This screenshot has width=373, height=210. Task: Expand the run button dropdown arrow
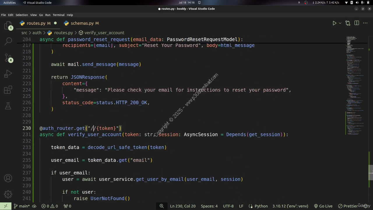[340, 23]
